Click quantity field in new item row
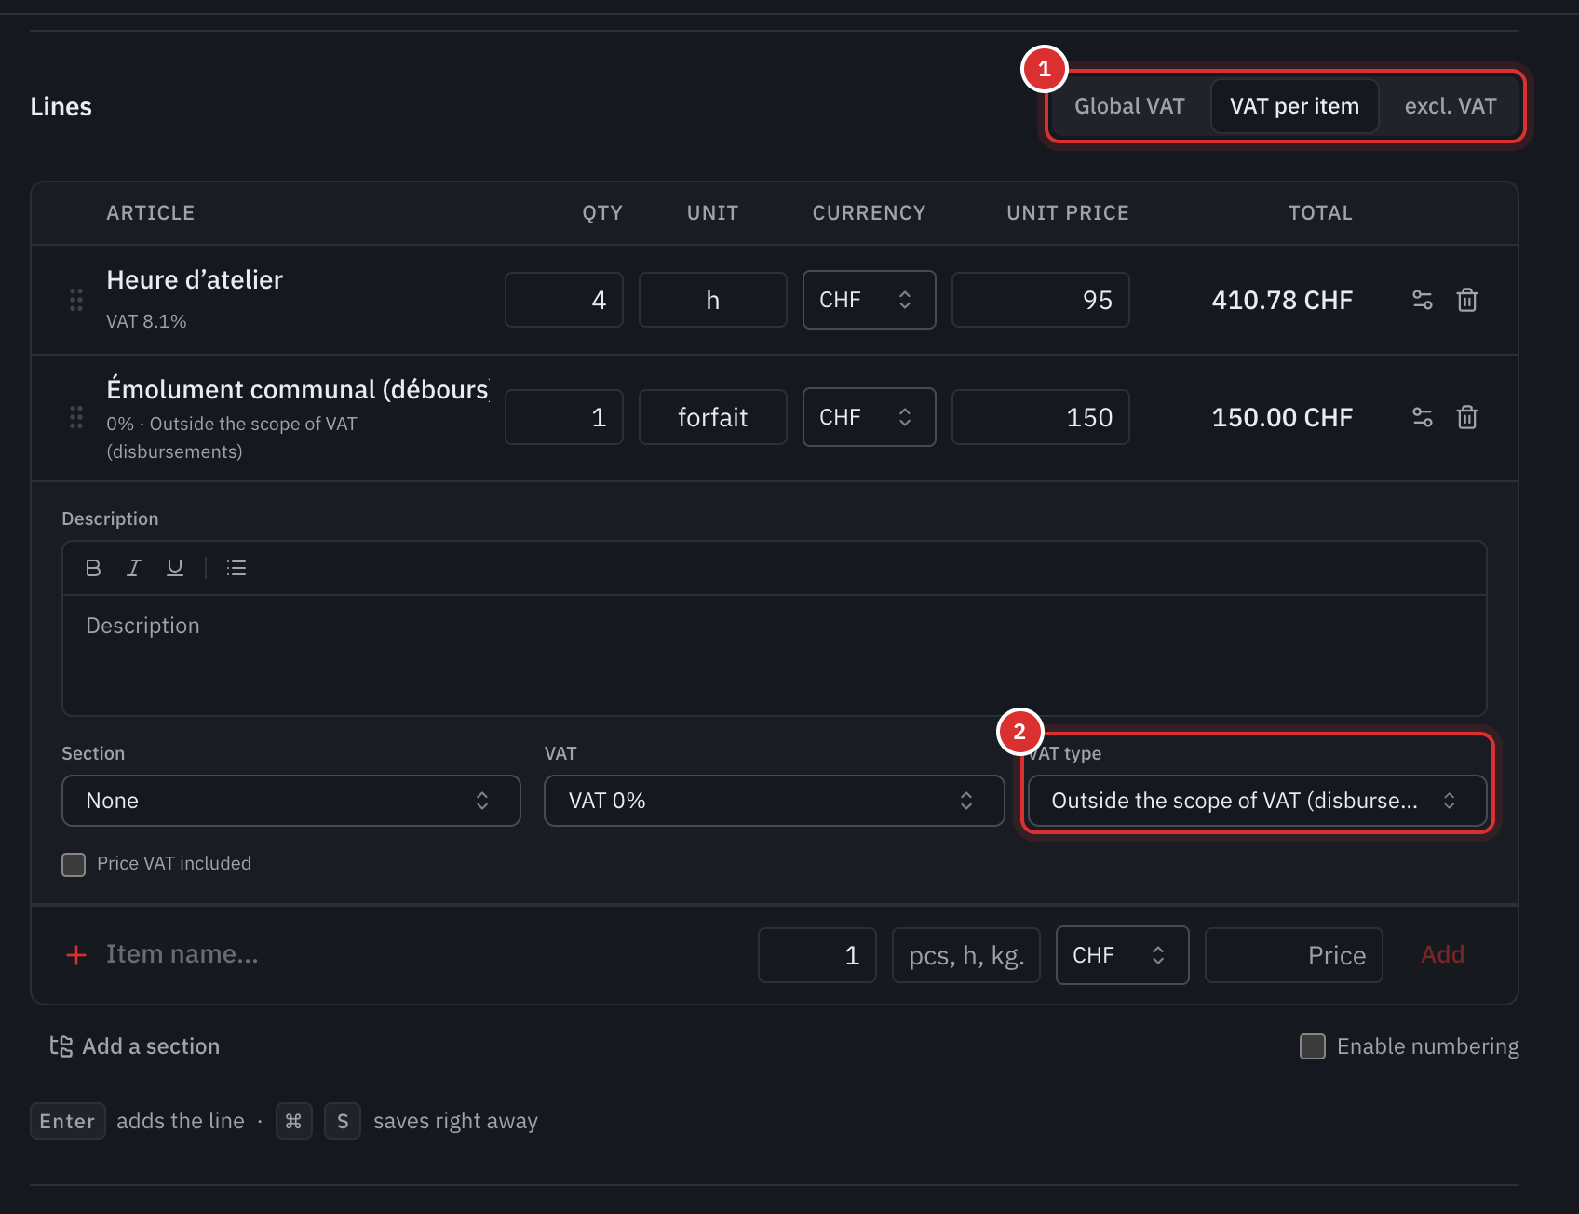 (817, 955)
